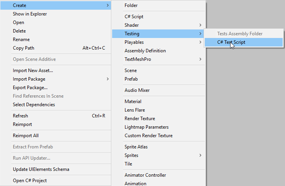Select Show in Explorer
The width and height of the screenshot is (285, 186).
56,14
